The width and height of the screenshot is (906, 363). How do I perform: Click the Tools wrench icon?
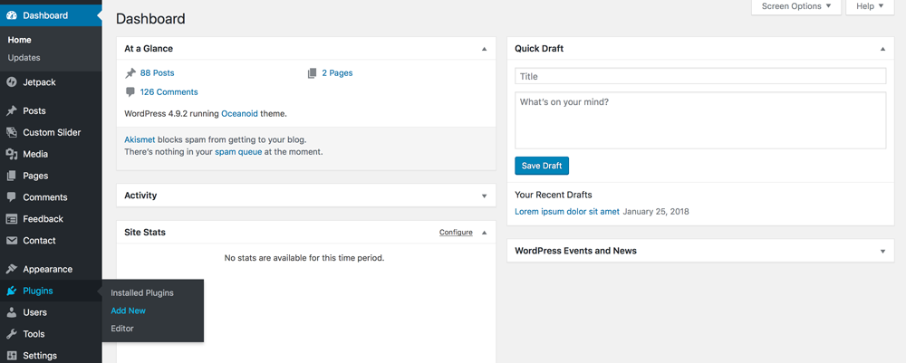tap(12, 334)
